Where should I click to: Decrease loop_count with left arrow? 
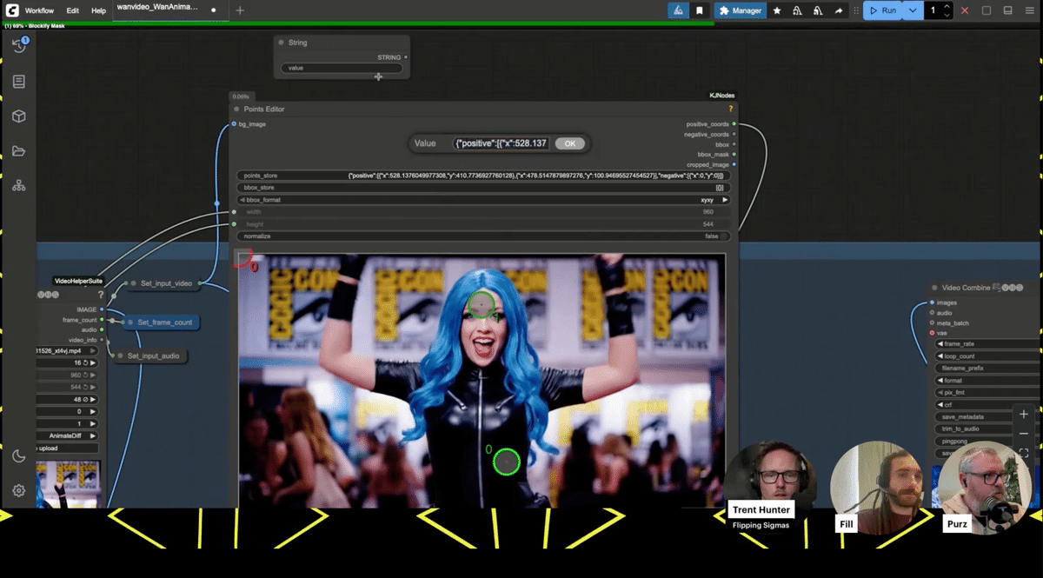coord(940,356)
